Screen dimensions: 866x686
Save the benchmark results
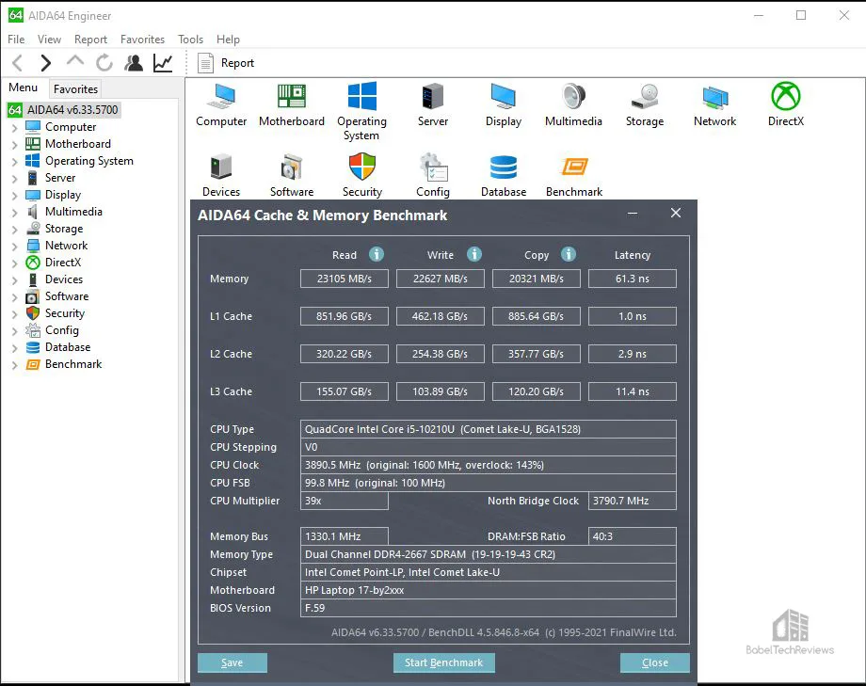232,662
